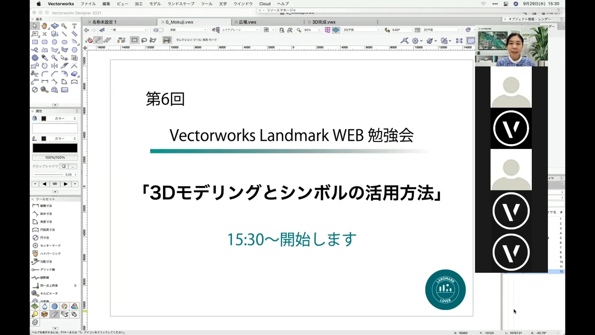Select the Text tool

click(x=74, y=26)
